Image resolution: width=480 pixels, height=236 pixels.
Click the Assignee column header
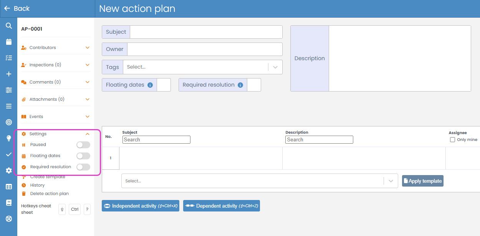coord(458,133)
